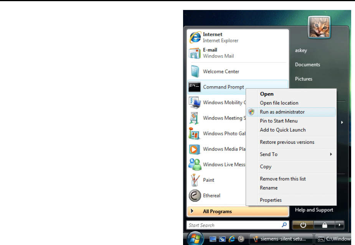Launch Ethereal from the Start menu icon
Viewport: 355px width, 245px height.
coord(195,196)
